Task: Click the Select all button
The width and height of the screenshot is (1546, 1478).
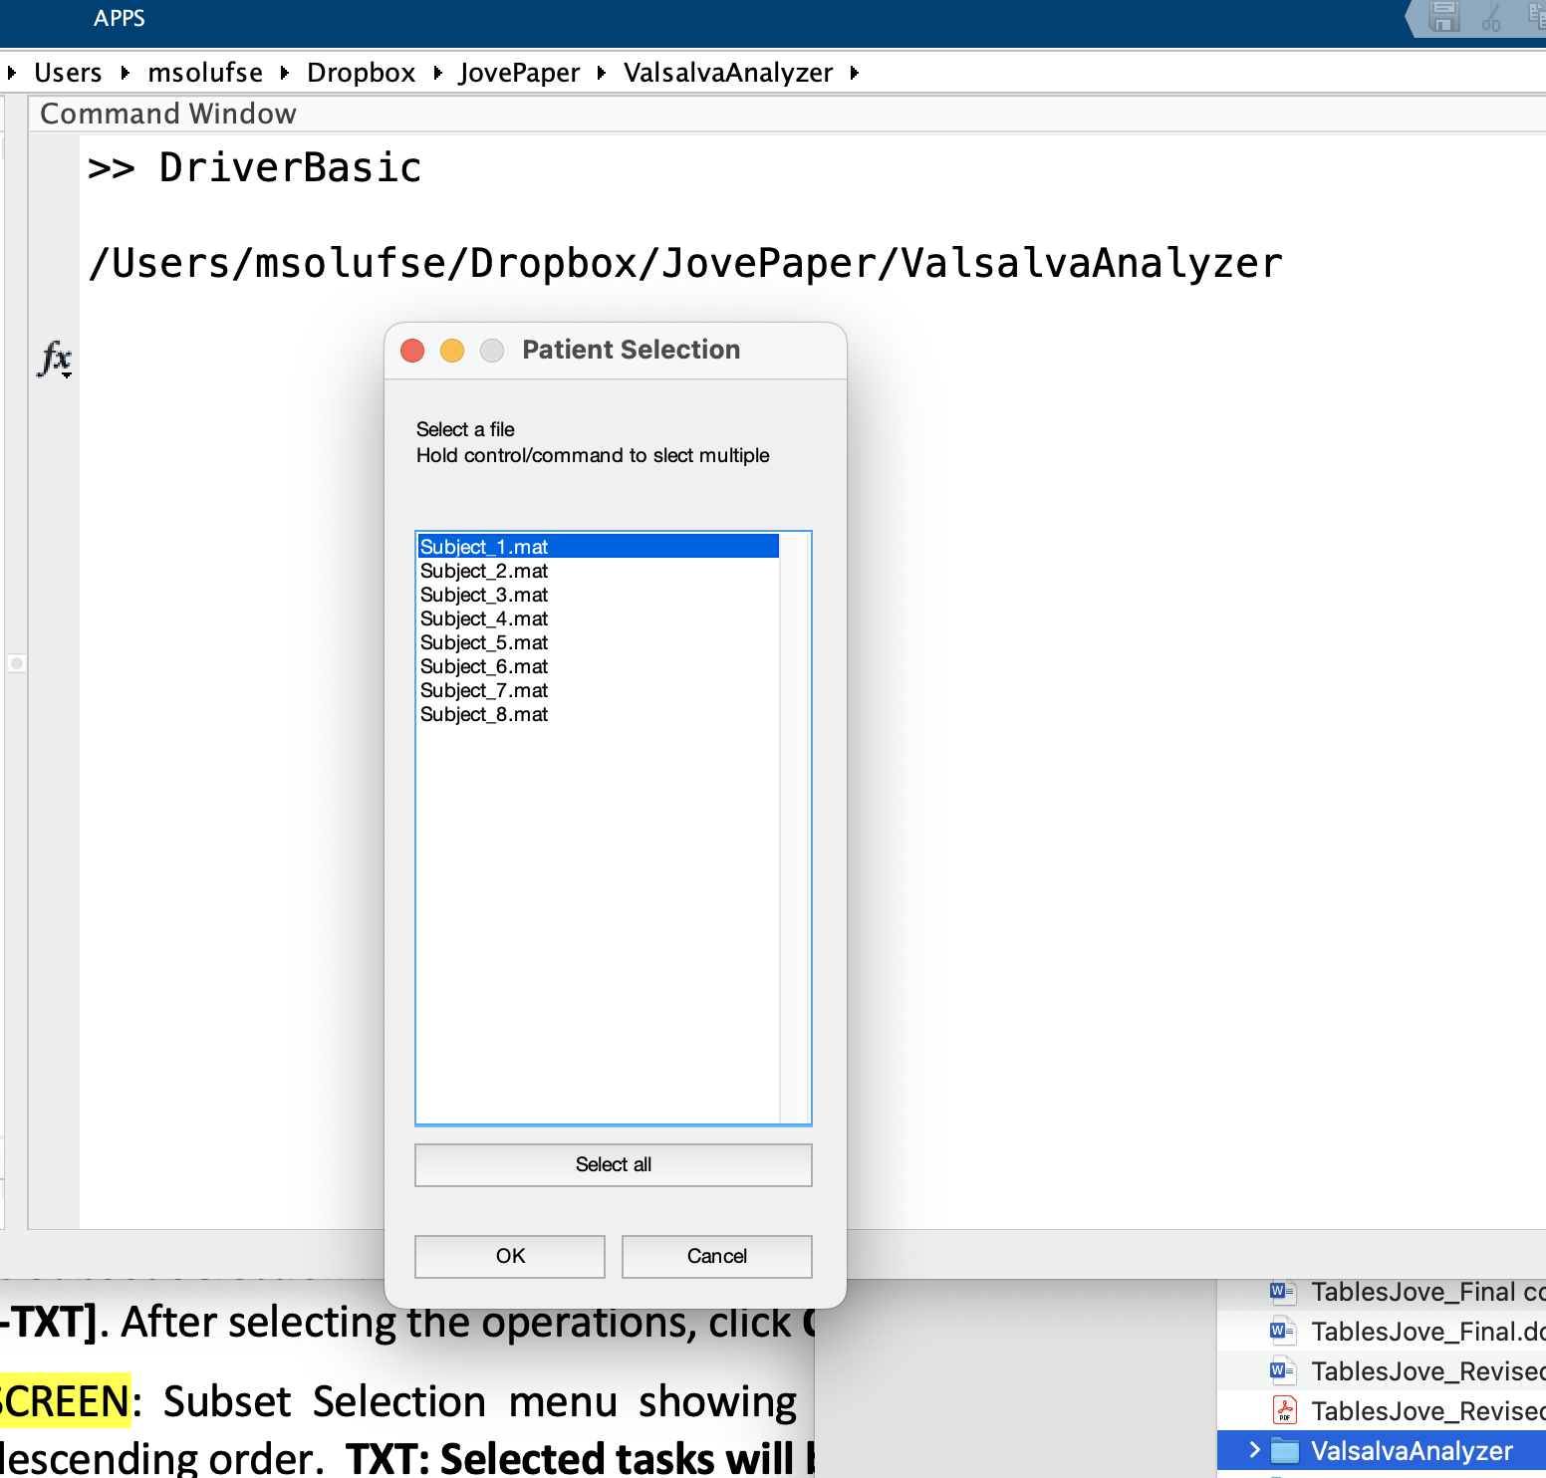Action: pos(614,1164)
